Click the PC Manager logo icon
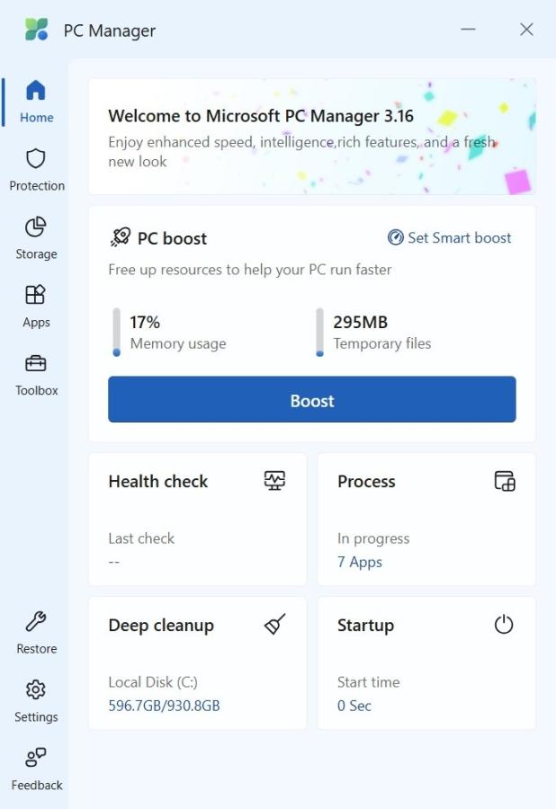The image size is (556, 809). (x=37, y=30)
